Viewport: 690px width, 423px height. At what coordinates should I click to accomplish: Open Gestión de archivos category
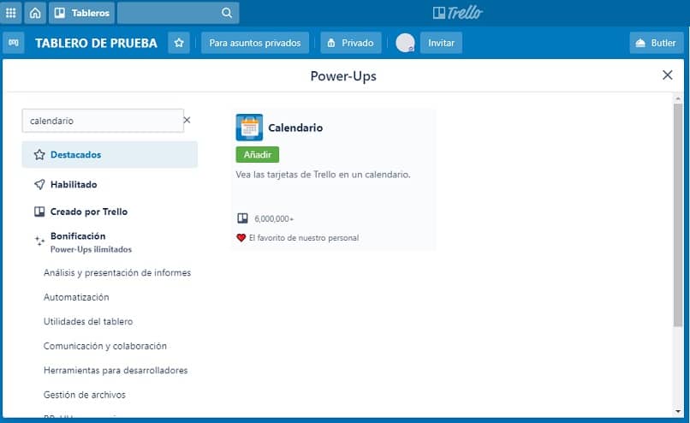(x=85, y=395)
